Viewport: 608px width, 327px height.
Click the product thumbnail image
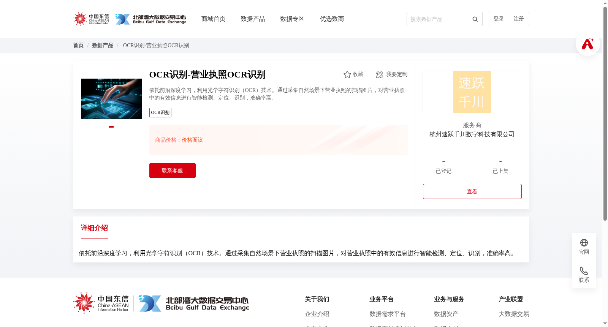pos(111,99)
